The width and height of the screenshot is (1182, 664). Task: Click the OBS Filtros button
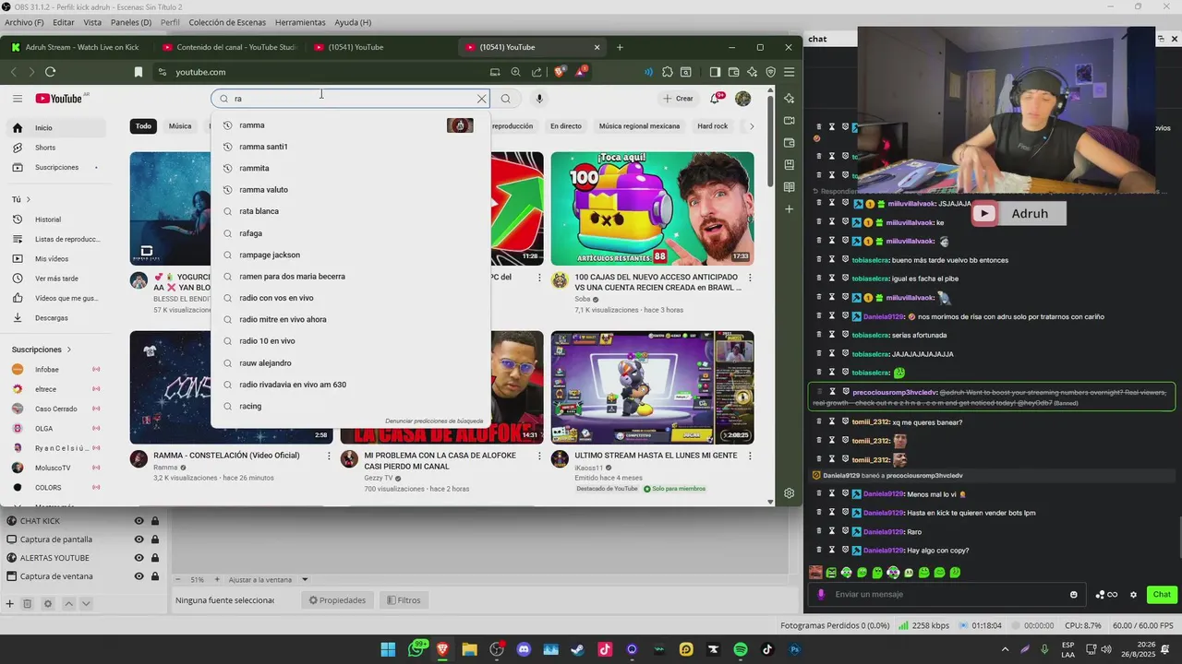pyautogui.click(x=403, y=600)
